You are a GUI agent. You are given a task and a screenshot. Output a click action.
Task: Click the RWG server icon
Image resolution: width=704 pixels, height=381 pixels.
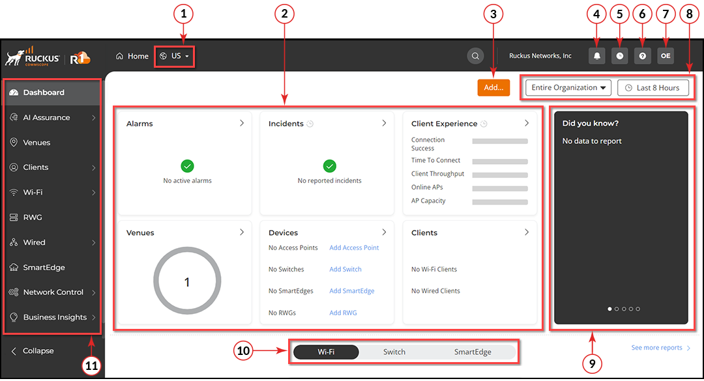[14, 217]
